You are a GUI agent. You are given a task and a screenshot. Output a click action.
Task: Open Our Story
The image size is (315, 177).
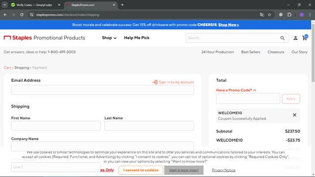[299, 52]
